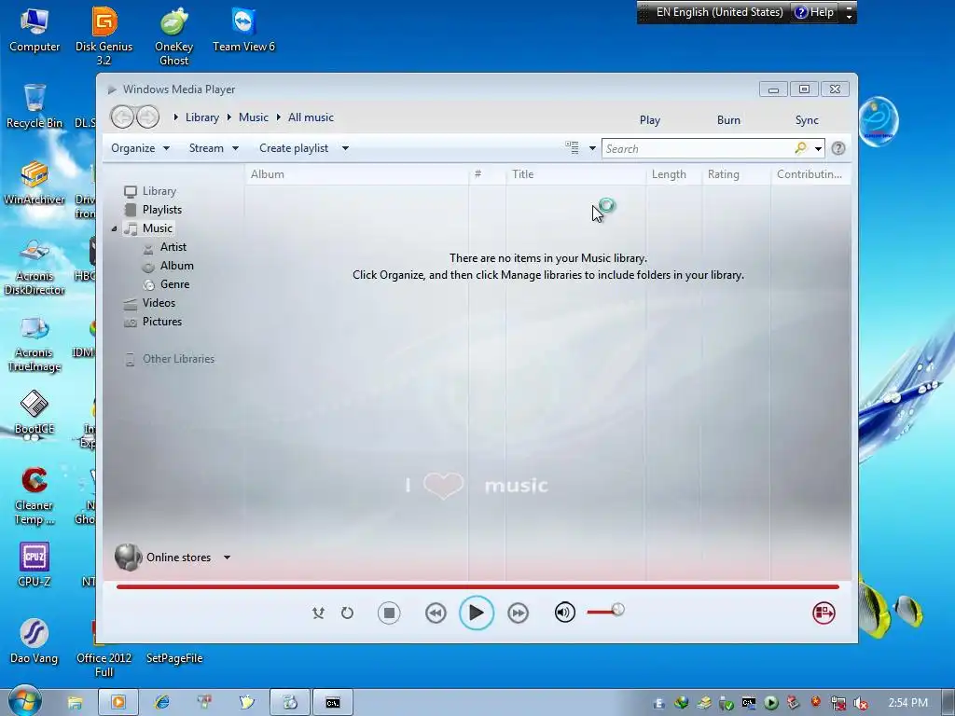Click Music in the breadcrumb

point(254,117)
